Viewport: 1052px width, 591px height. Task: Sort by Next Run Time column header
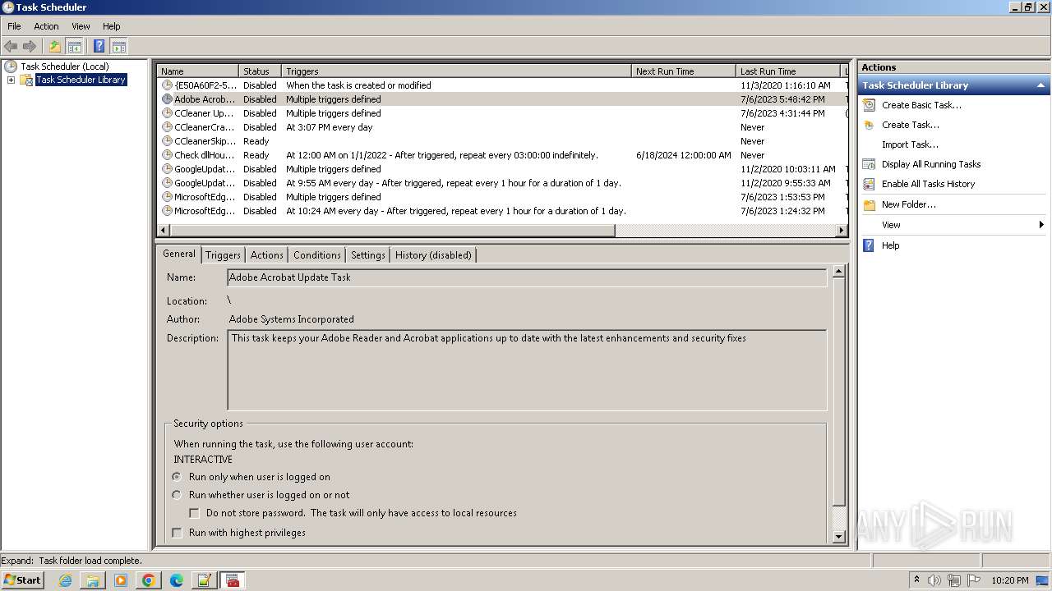(684, 71)
